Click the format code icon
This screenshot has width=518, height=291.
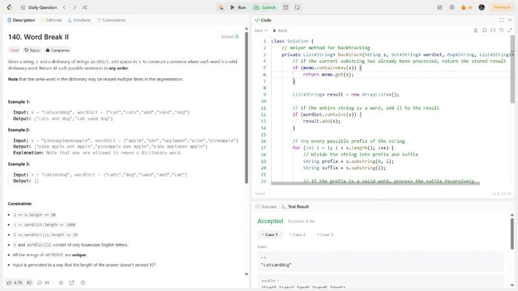point(476,30)
